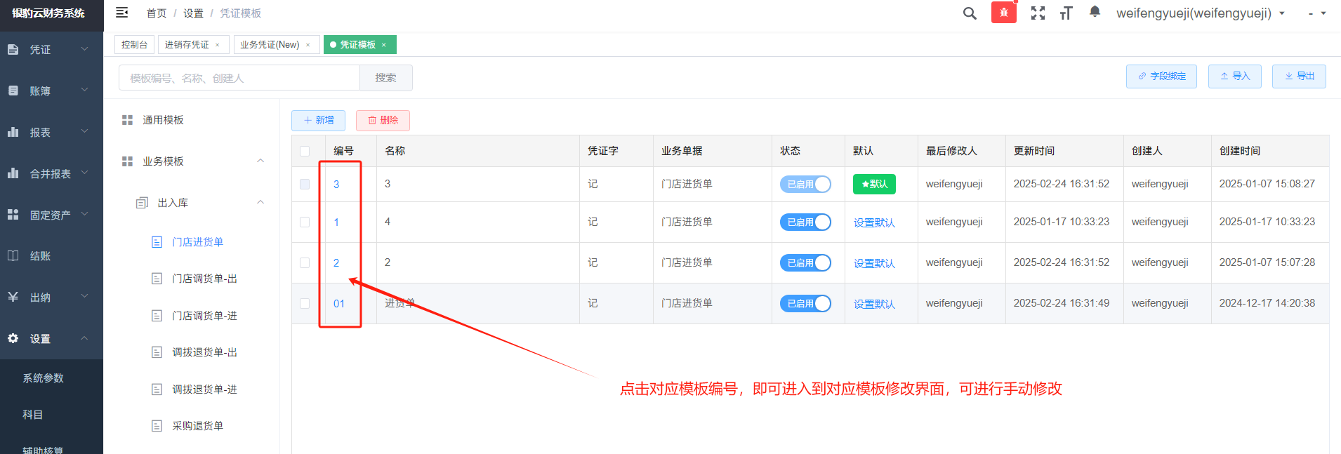1341x454 pixels.
Task: Click the 固定资产 grid icon in sidebar
Action: [13, 215]
